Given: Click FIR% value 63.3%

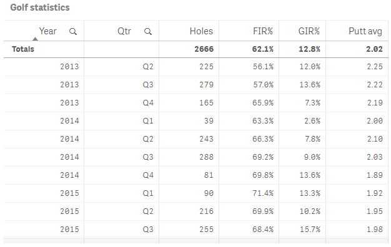Looking at the screenshot, I should click(x=263, y=121).
